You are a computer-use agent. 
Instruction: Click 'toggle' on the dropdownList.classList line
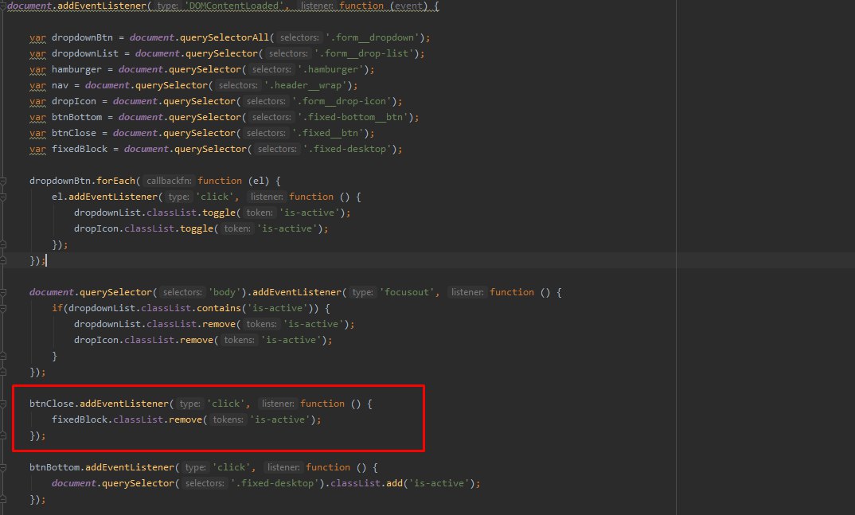pos(219,213)
